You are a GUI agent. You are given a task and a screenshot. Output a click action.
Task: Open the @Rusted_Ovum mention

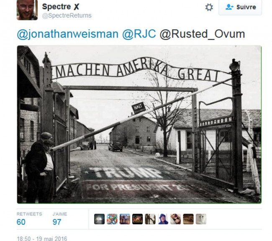click(202, 34)
